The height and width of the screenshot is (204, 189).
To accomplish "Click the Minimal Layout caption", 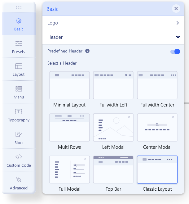I will [x=69, y=105].
